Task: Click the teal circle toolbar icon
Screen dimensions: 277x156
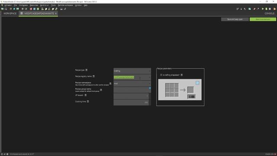Action: [x=14, y=9]
